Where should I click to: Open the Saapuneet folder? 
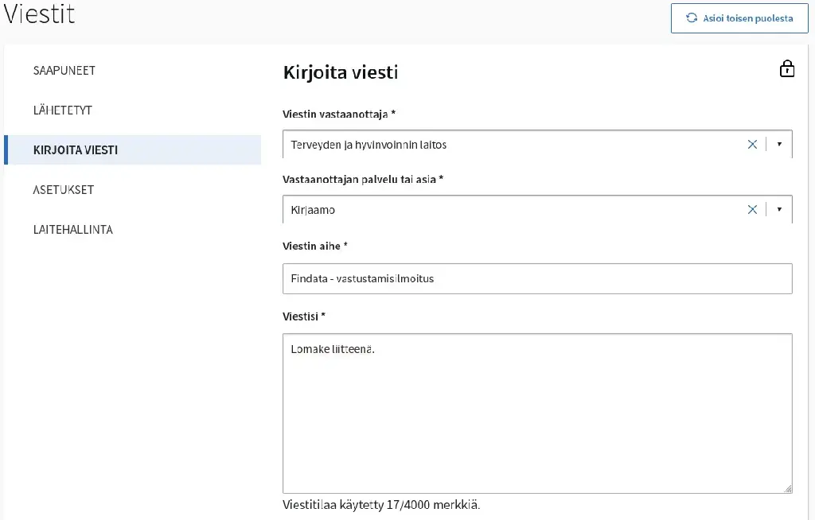(64, 71)
